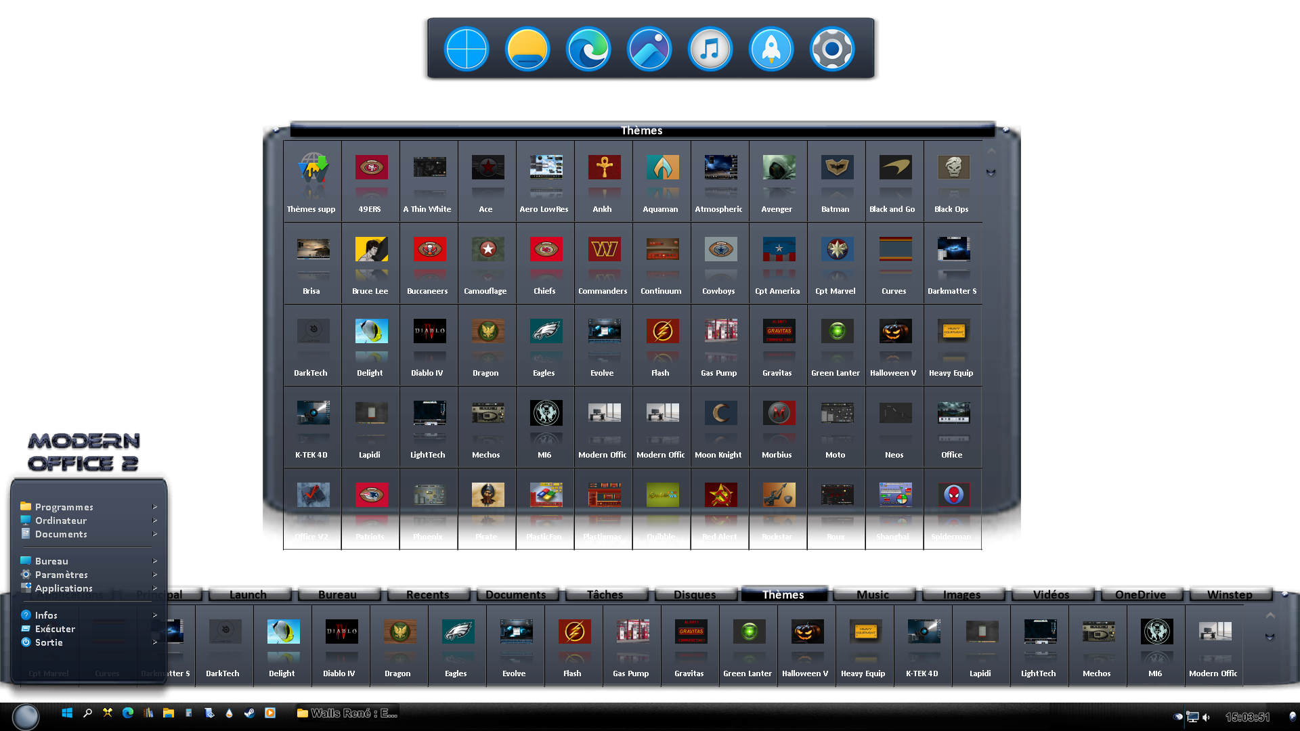Screen dimensions: 1300x731
Task: Open the Disques tab
Action: click(x=694, y=594)
